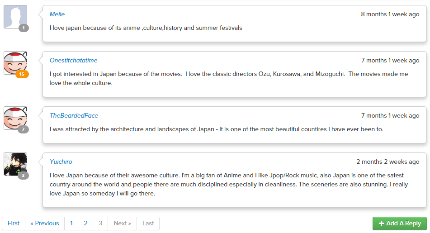Open Melle's user profile link
The width and height of the screenshot is (430, 233).
57,14
